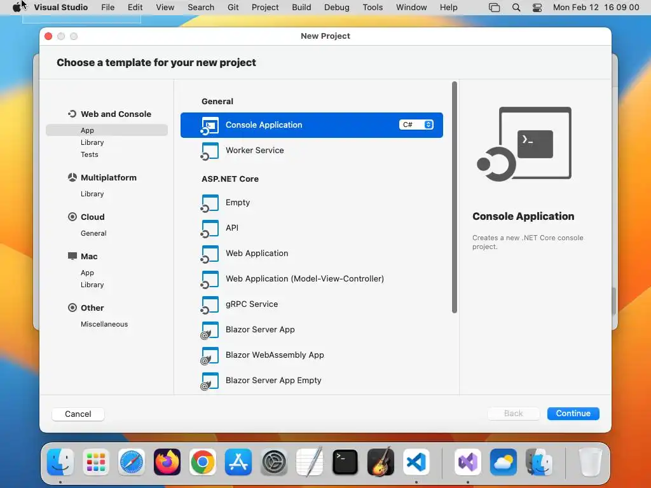Open Launchpad from the dock
The height and width of the screenshot is (488, 651).
pyautogui.click(x=96, y=462)
